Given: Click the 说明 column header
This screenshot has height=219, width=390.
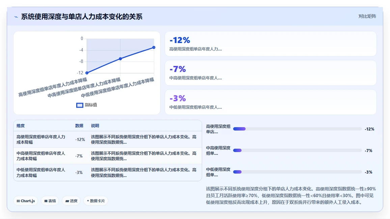Looking at the screenshot, I should coord(95,126).
